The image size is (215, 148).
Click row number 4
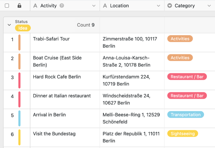pyautogui.click(x=12, y=96)
